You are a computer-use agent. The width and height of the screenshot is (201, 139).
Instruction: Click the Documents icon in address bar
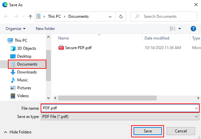tap(38, 16)
